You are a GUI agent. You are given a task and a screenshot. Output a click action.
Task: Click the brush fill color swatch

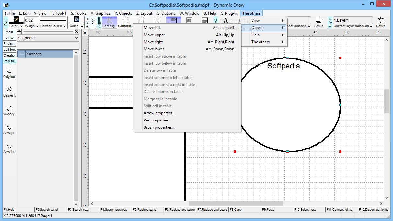76,20
